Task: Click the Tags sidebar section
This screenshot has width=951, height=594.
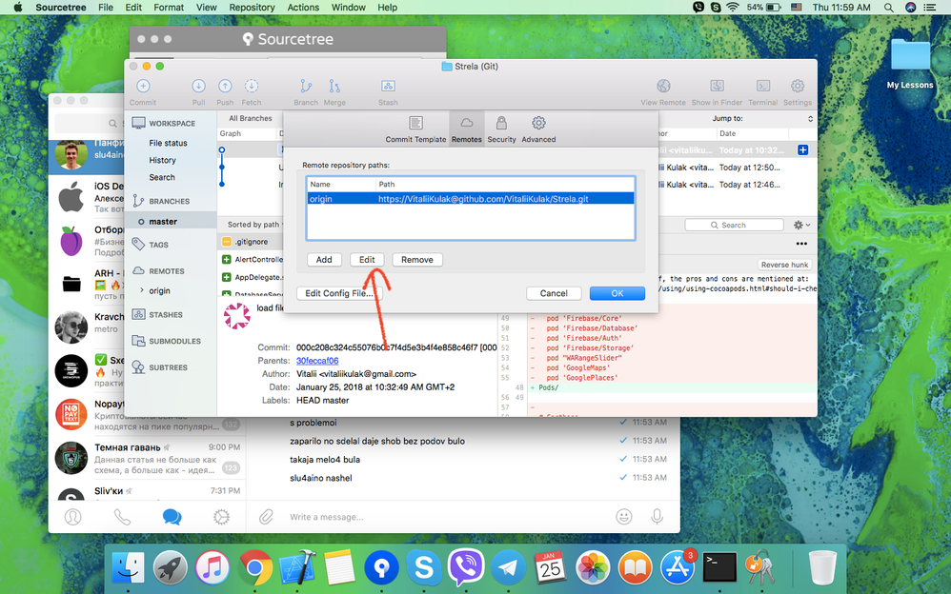Action: [158, 245]
